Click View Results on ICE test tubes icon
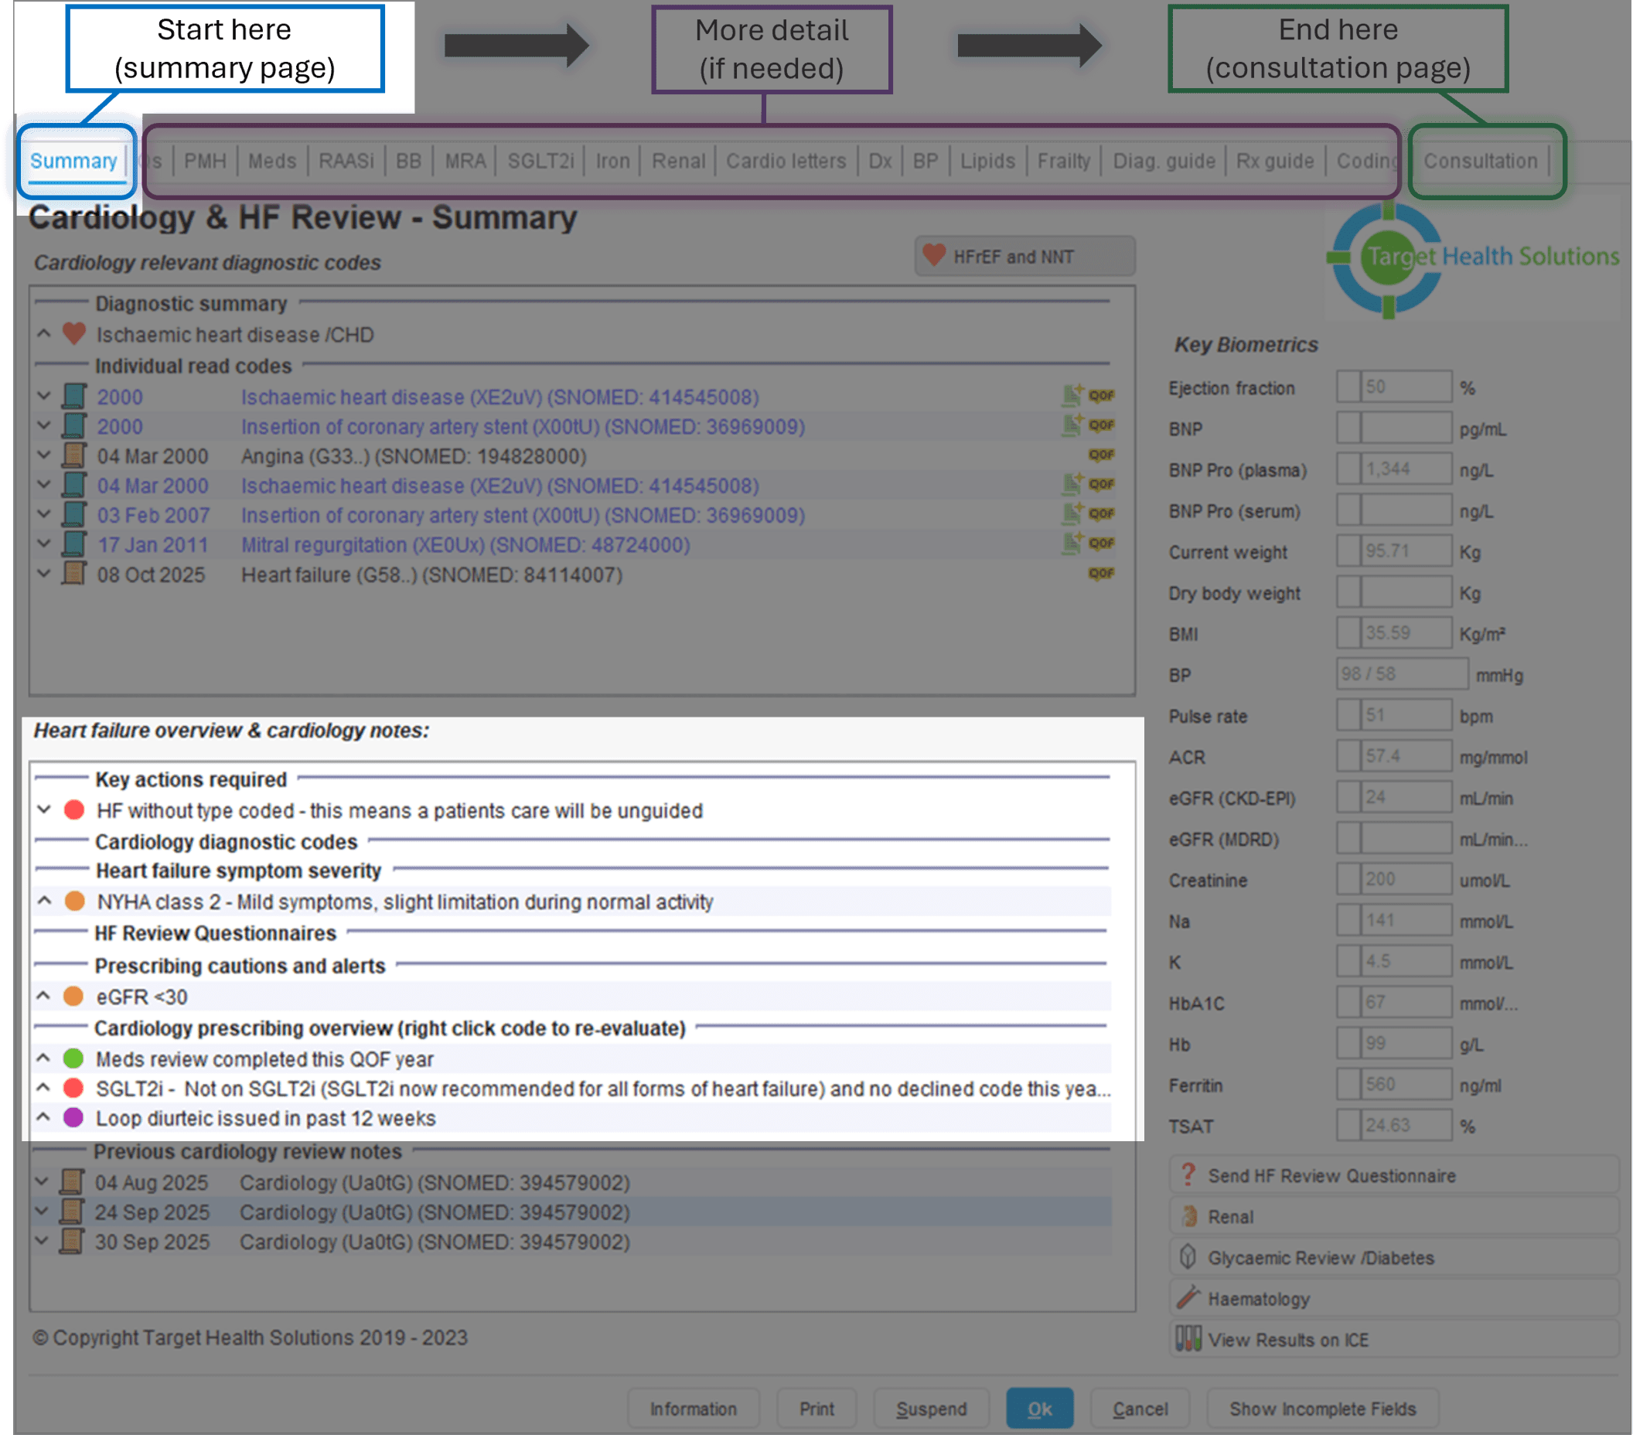The height and width of the screenshot is (1435, 1633). pyautogui.click(x=1188, y=1338)
